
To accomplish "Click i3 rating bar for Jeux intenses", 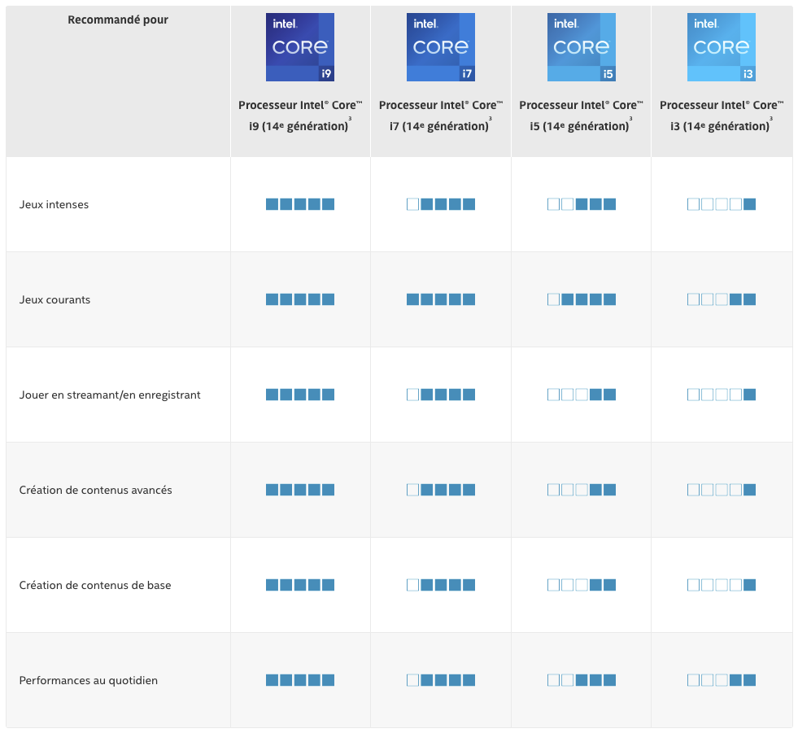I will pyautogui.click(x=722, y=205).
